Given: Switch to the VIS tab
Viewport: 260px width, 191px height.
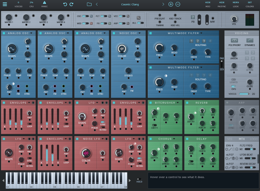Looking at the screenshot, I should [230, 139].
